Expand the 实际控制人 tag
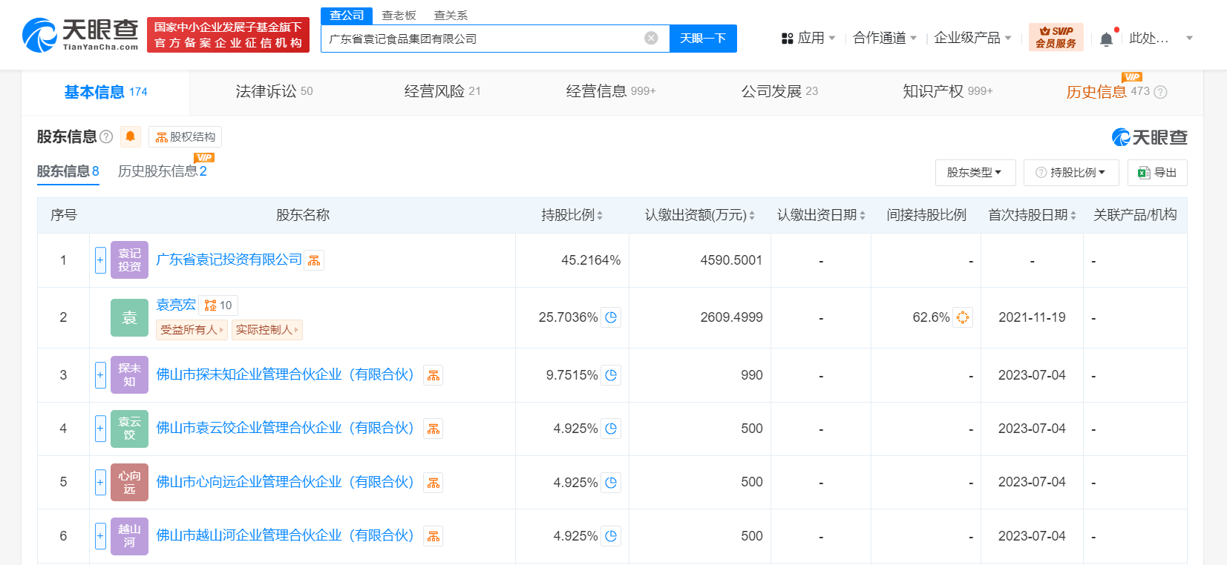The height and width of the screenshot is (565, 1227). click(x=267, y=330)
